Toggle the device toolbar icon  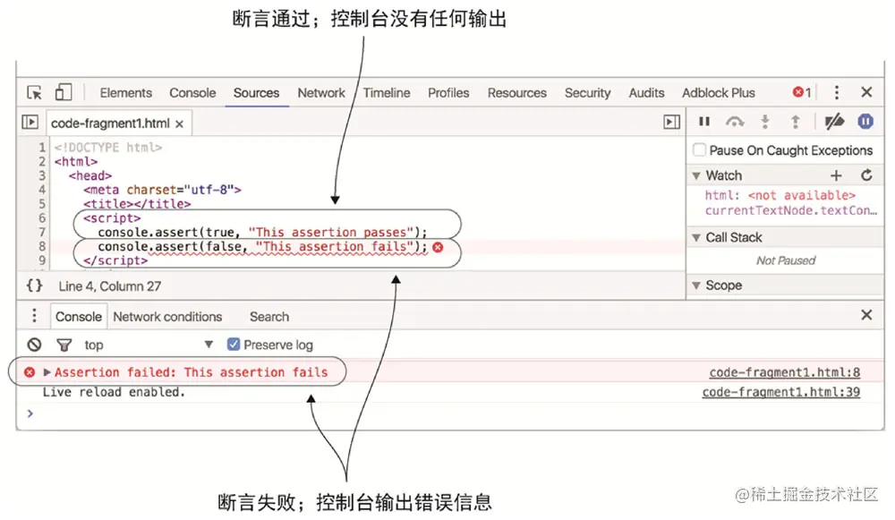click(63, 92)
